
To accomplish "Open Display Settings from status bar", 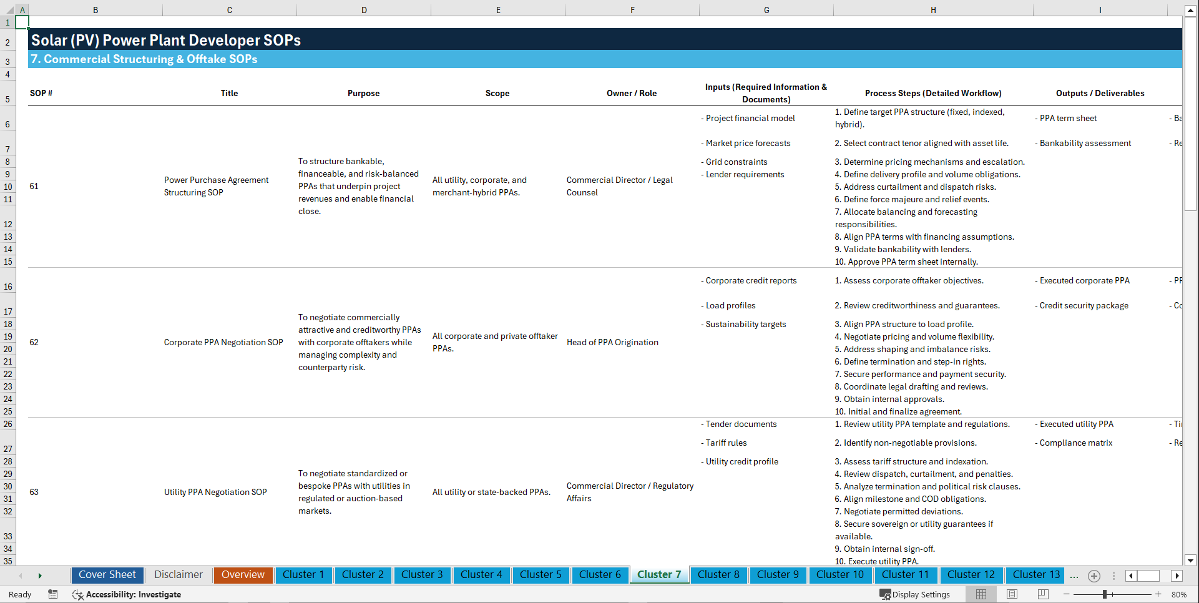I will pos(914,594).
